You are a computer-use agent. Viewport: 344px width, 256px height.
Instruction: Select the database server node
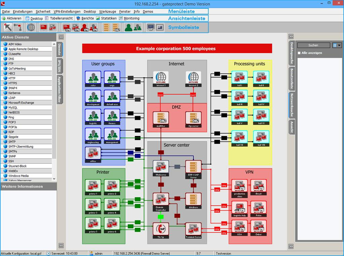coord(193,201)
